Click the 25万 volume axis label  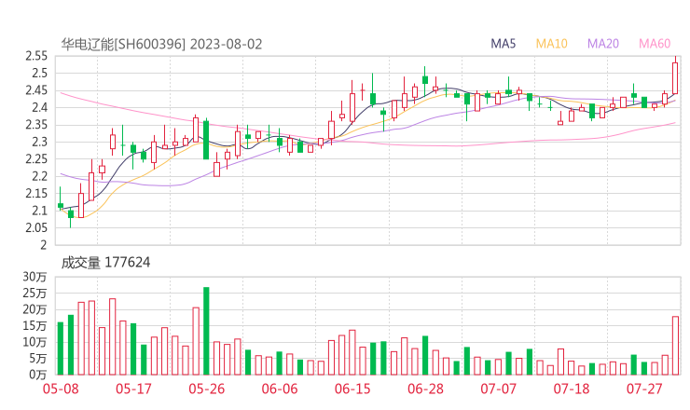[x=34, y=293]
